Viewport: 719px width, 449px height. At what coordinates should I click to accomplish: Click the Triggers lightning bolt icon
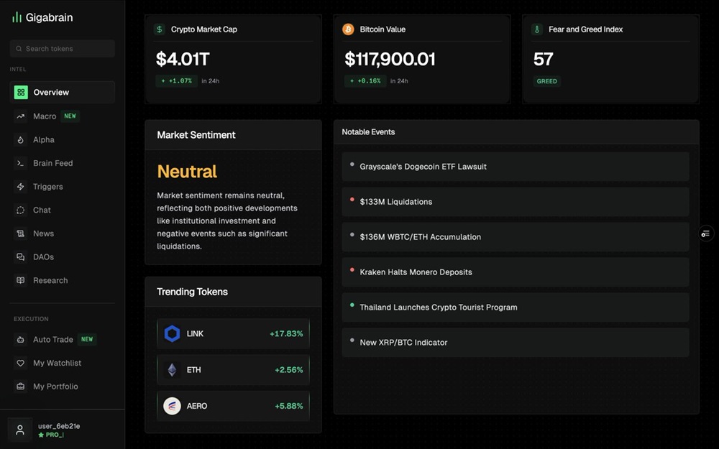[21, 187]
